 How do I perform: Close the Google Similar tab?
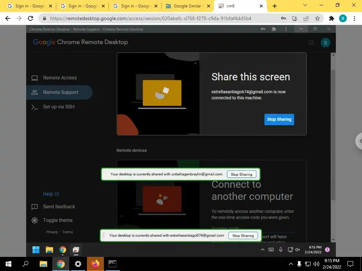[x=209, y=6]
